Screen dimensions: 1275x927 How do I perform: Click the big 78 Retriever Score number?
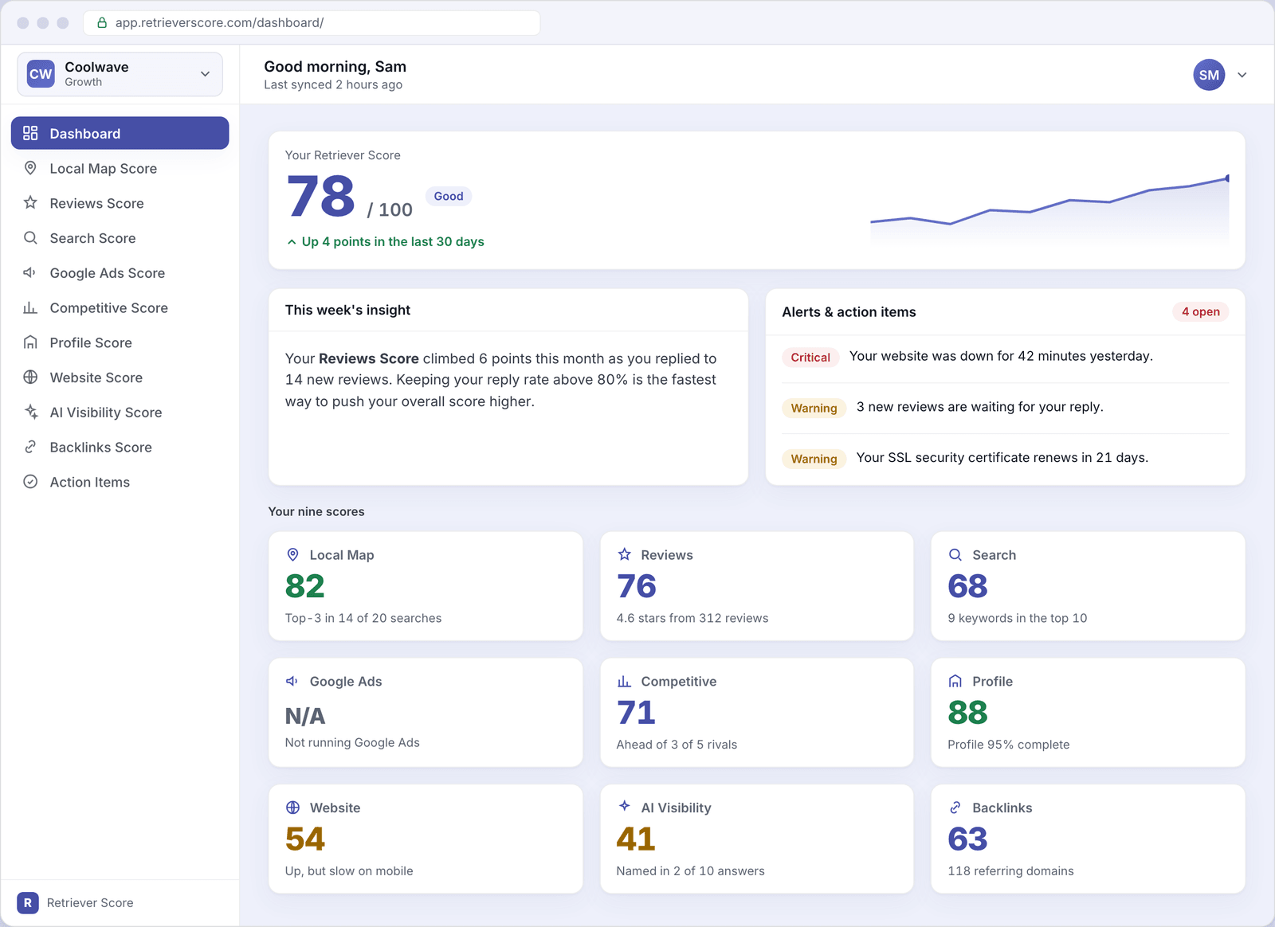[320, 196]
